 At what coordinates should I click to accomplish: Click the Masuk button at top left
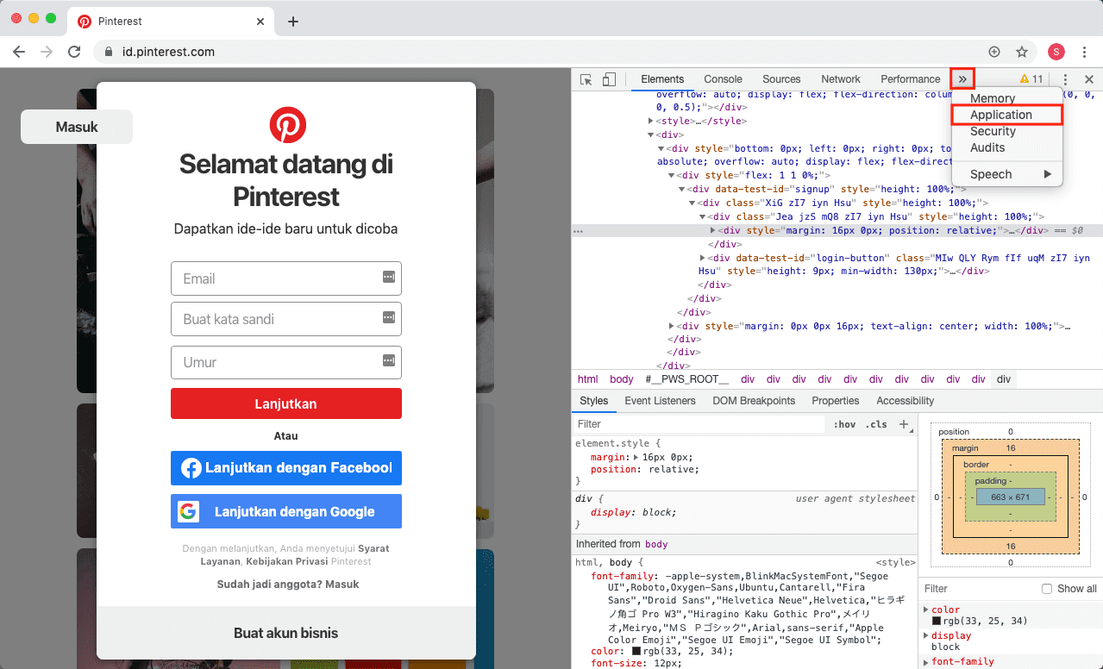77,127
